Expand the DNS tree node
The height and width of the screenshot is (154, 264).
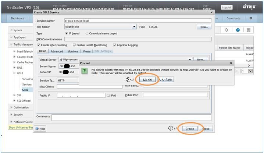(x=14, y=68)
